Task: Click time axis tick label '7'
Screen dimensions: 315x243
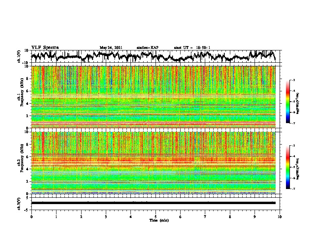Action: click(x=205, y=217)
